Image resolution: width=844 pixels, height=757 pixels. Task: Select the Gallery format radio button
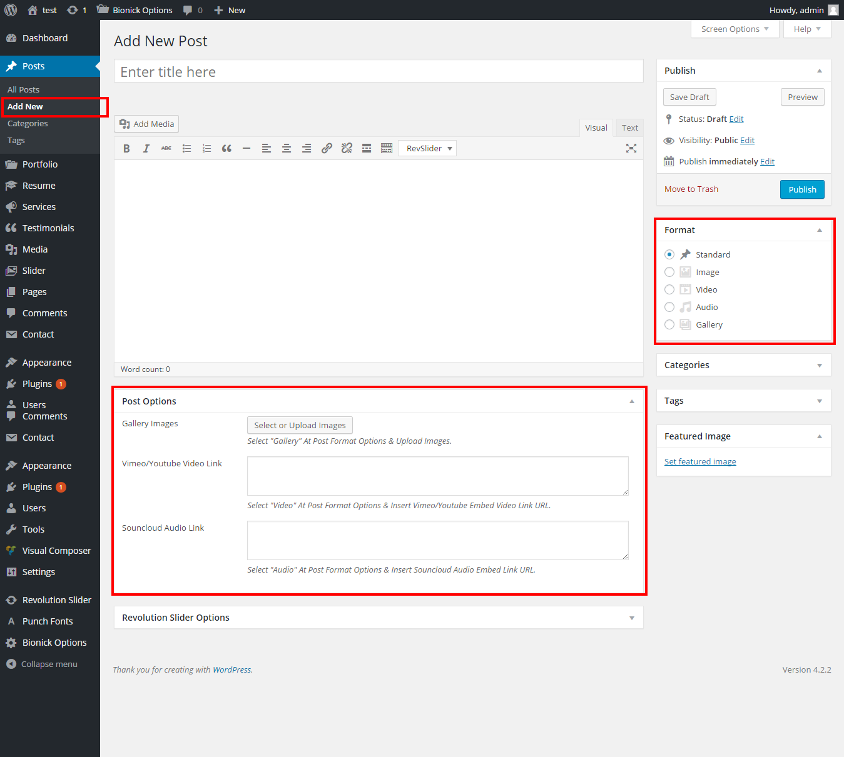(669, 324)
